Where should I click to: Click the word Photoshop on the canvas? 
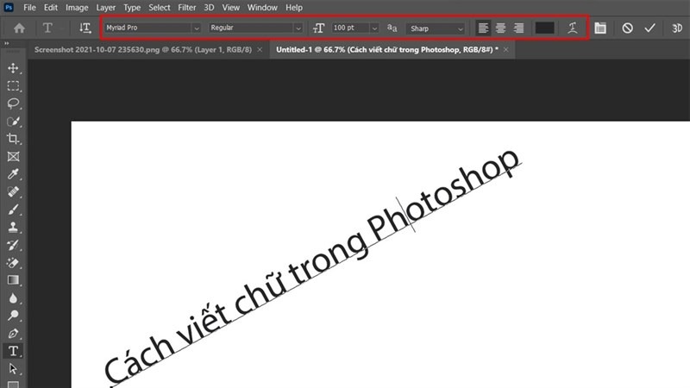pyautogui.click(x=443, y=193)
